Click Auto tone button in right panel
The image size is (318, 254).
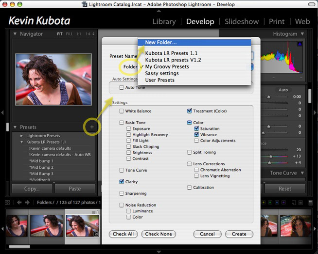pos(283,90)
